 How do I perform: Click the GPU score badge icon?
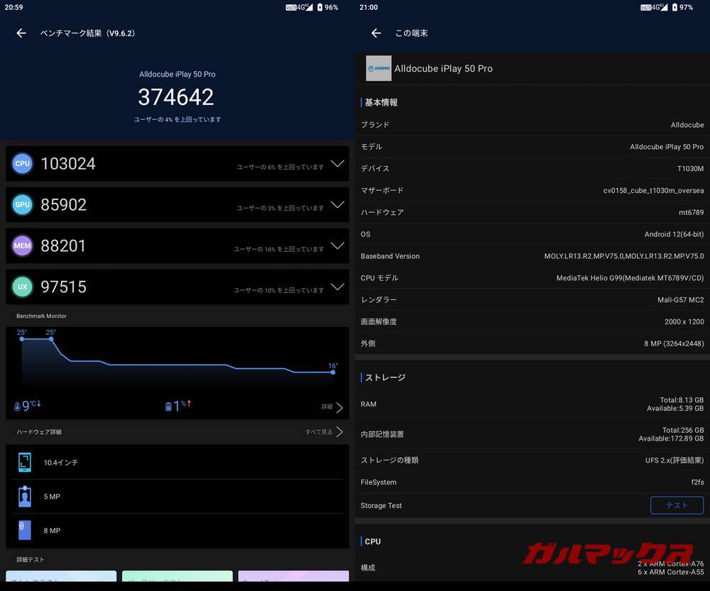pos(22,204)
